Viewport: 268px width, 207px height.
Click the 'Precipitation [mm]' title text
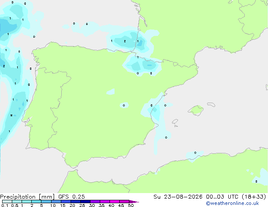tap(27, 197)
